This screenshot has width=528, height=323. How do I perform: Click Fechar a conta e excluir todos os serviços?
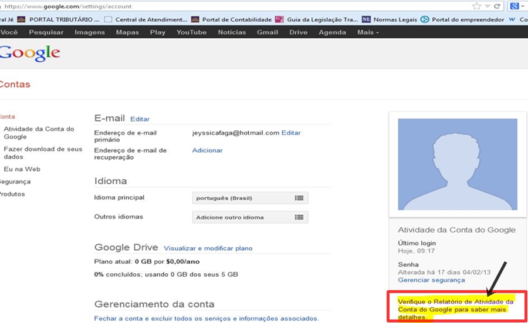[x=207, y=318]
